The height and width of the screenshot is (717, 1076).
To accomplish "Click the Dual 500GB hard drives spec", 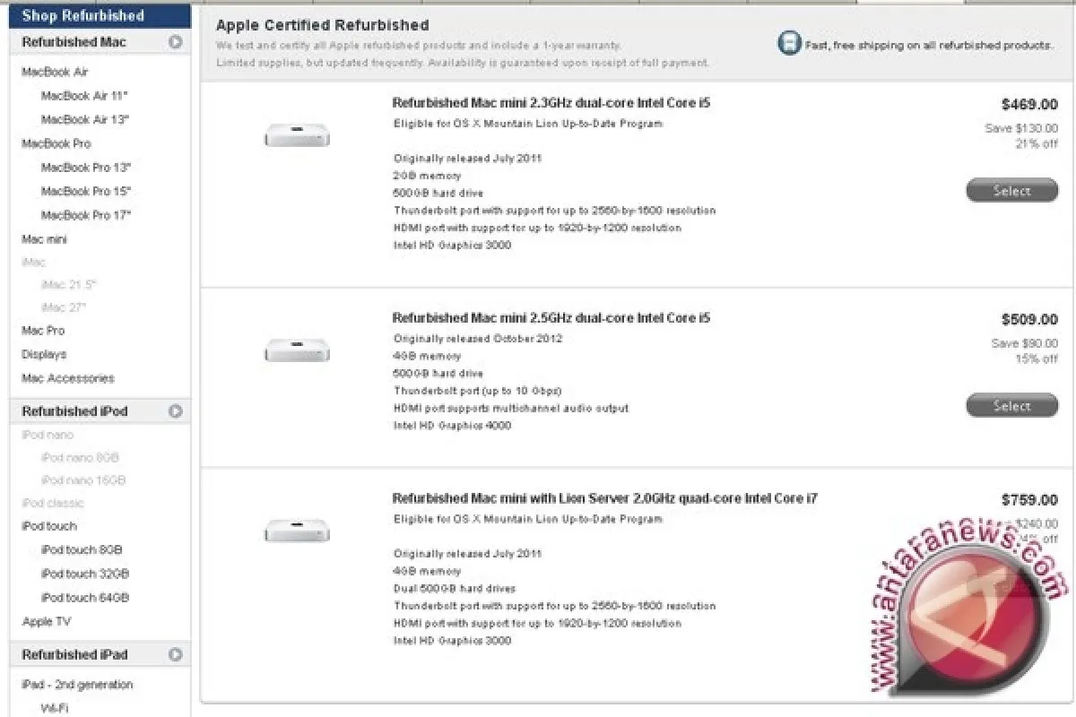I will (x=455, y=589).
